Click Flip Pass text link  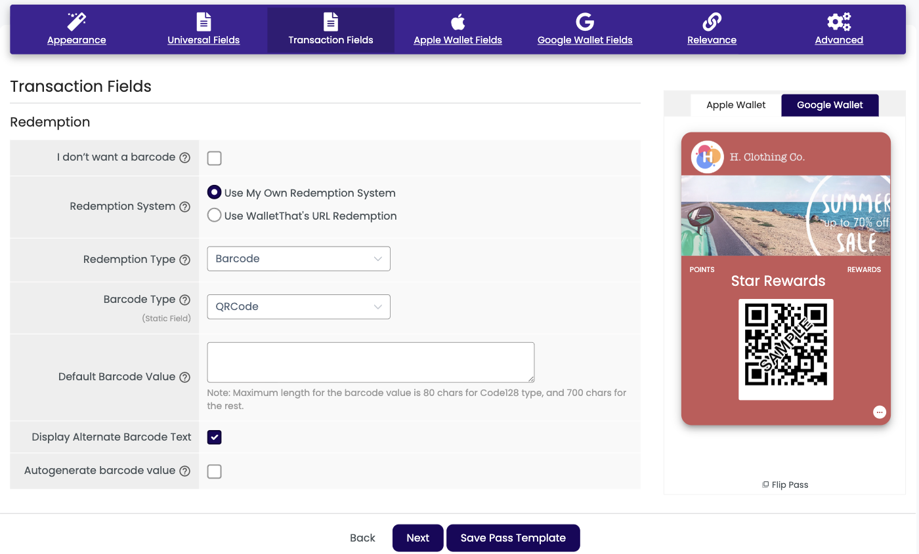tap(790, 485)
